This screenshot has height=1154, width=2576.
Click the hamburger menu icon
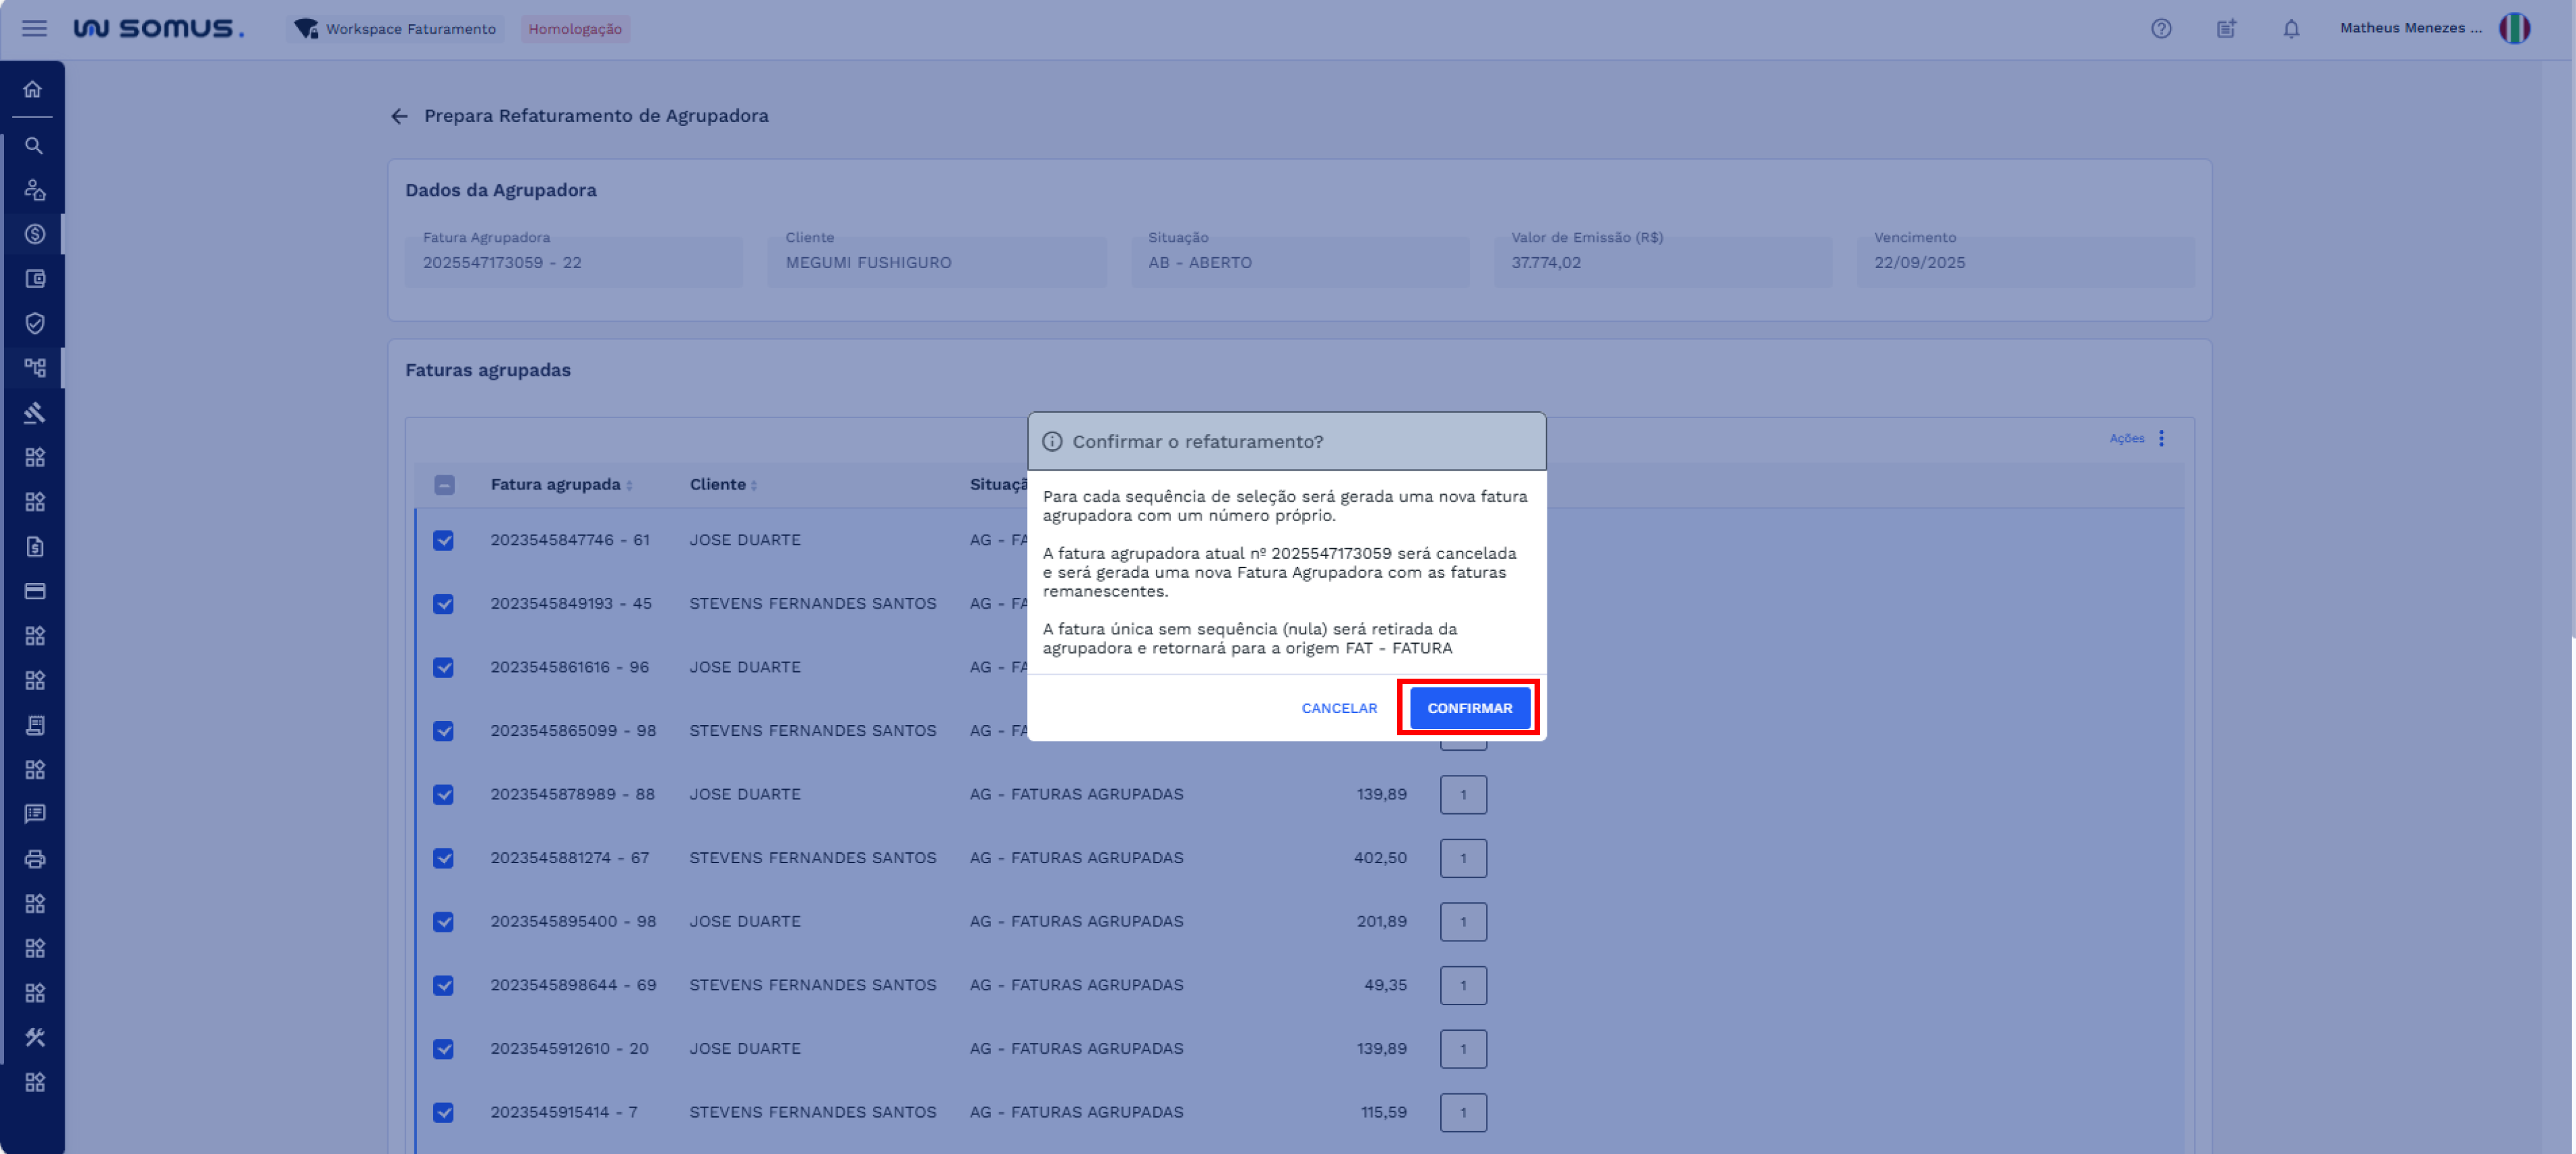[x=34, y=28]
